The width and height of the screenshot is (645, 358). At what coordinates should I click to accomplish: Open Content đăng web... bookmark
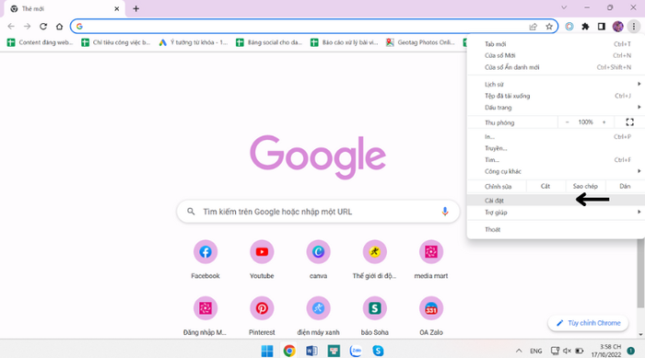pyautogui.click(x=40, y=42)
